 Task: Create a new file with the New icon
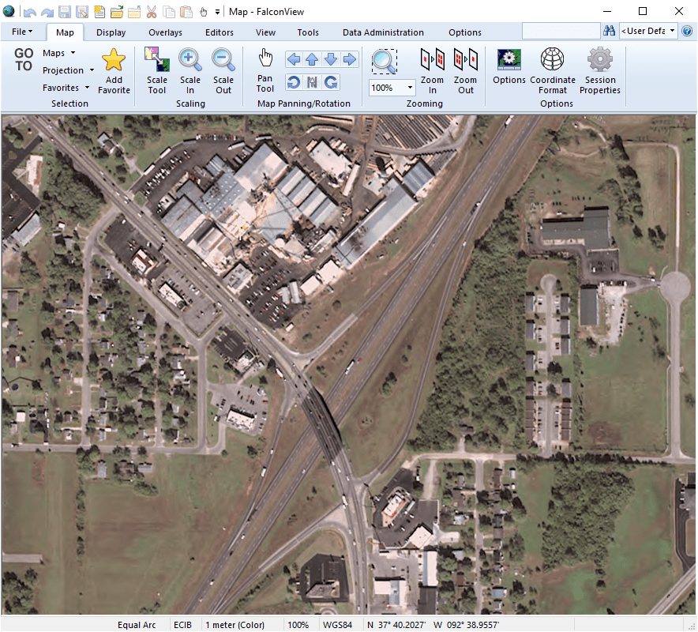[99, 12]
